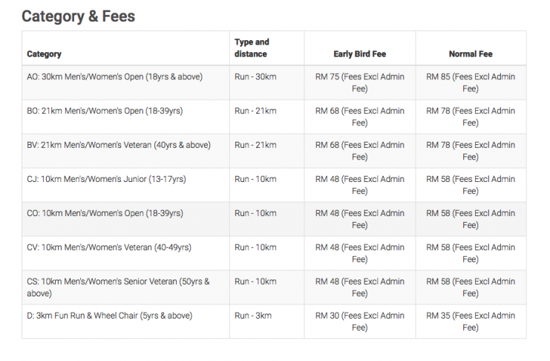Click the RM 85 normal fee cell
Viewport: 550px width, 361px height.
click(x=471, y=82)
